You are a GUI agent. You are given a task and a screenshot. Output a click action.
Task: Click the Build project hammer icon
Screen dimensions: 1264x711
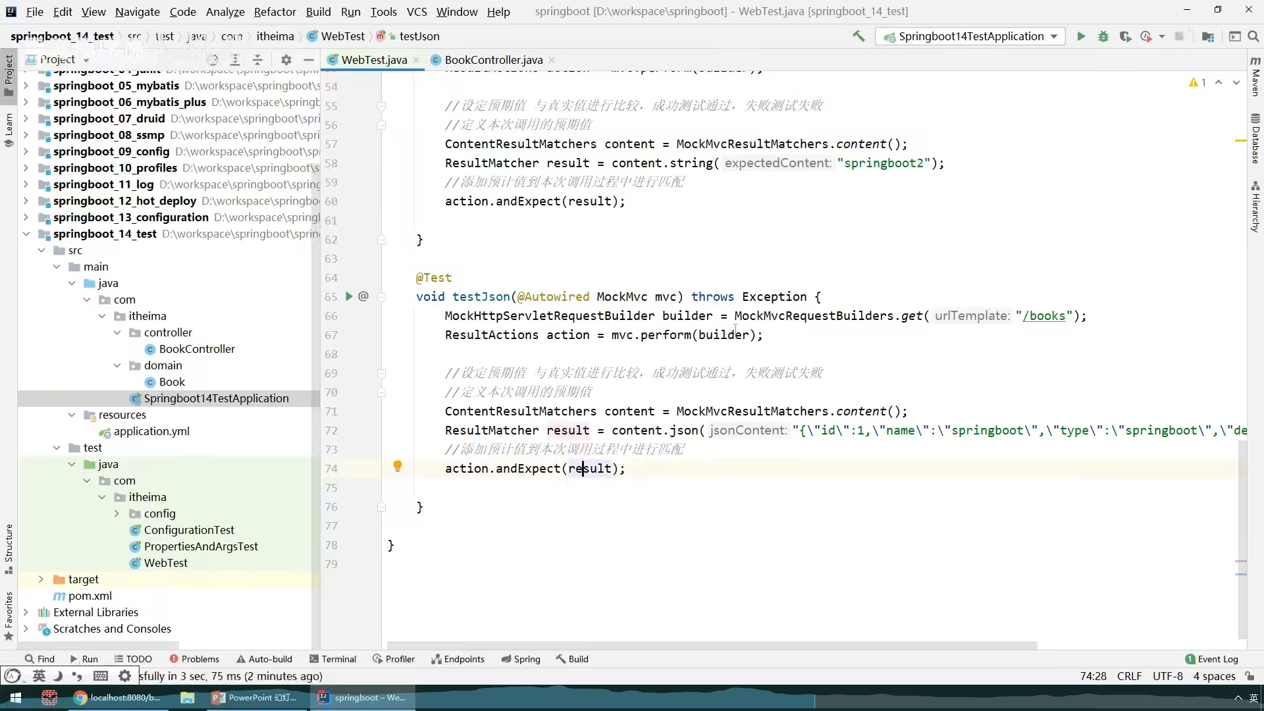click(x=858, y=37)
